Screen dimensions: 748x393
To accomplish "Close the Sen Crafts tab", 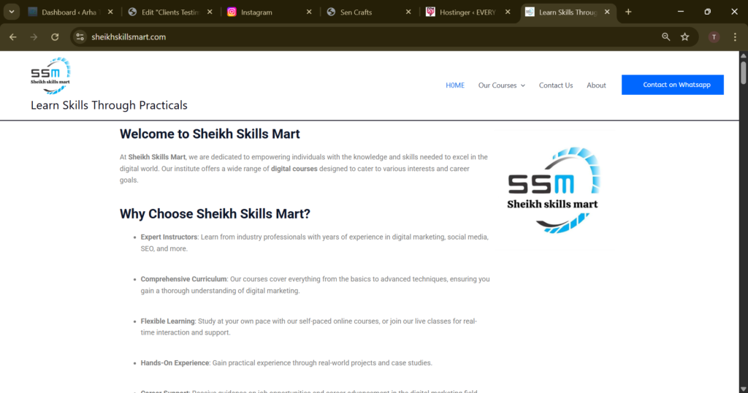I will coord(408,12).
